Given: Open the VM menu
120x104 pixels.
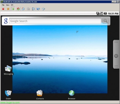Looking at the screenshot, I should (12, 5).
